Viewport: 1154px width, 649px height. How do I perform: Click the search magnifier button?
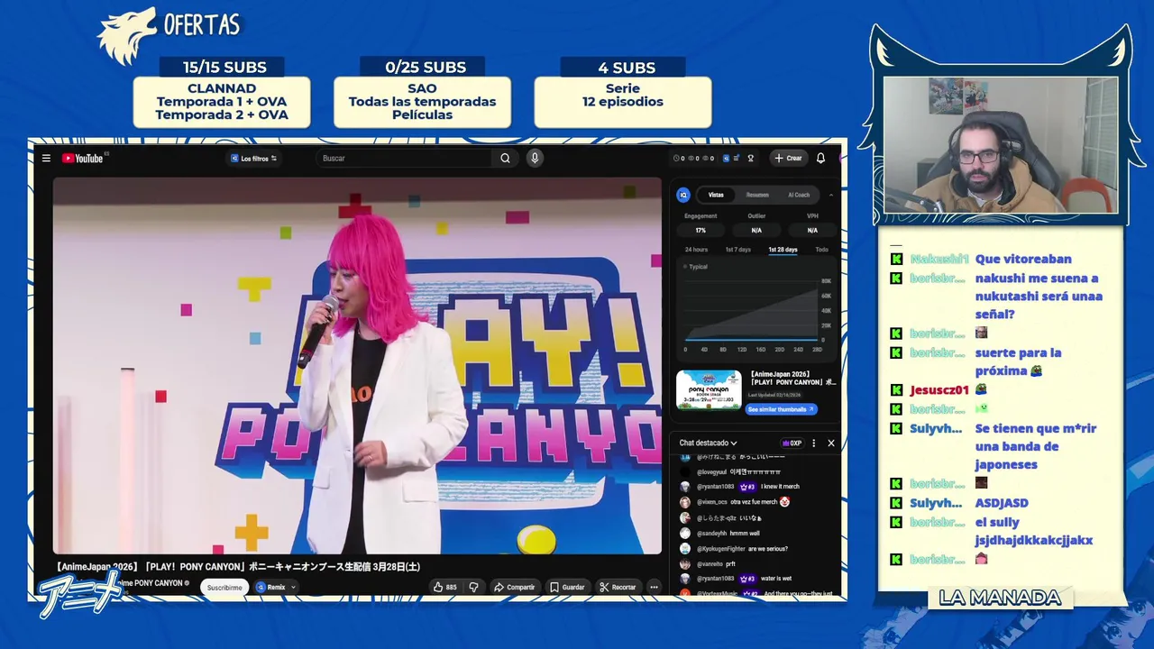tap(505, 159)
